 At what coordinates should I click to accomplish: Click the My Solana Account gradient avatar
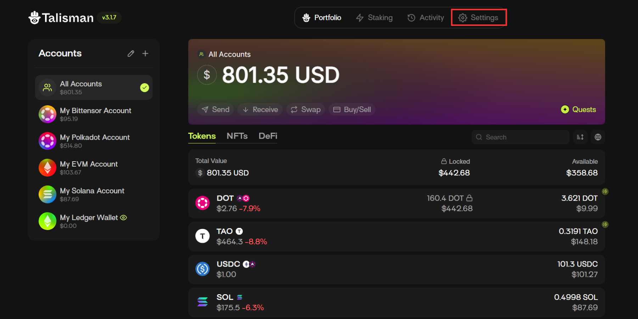[47, 195]
